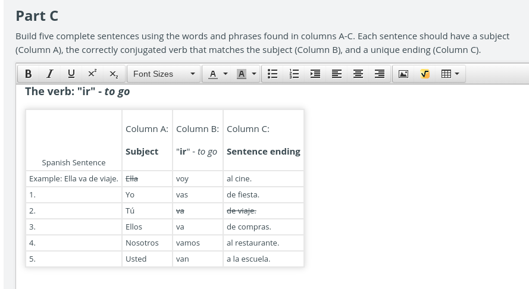Align text to the left
This screenshot has height=289, width=529.
(x=337, y=74)
